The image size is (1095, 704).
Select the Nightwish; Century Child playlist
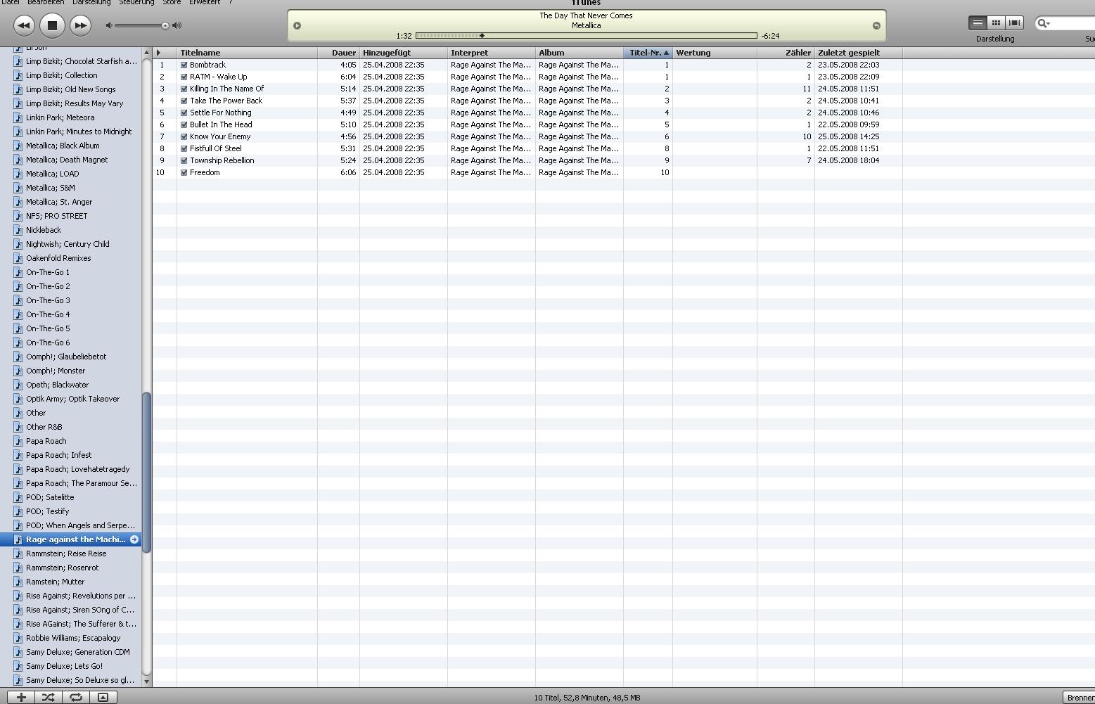[x=70, y=244]
